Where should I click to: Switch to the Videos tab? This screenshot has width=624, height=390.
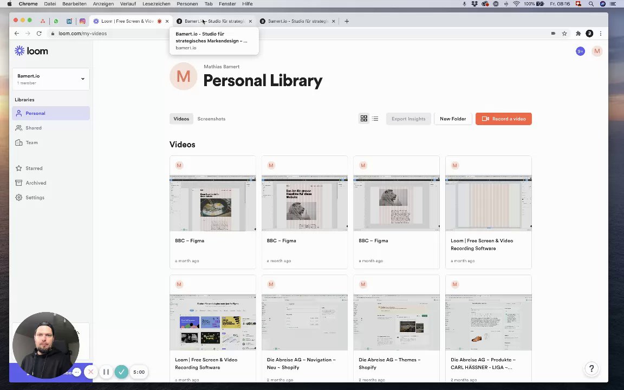[x=181, y=119]
